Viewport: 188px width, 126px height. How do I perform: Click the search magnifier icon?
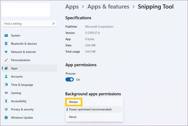(x=53, y=23)
